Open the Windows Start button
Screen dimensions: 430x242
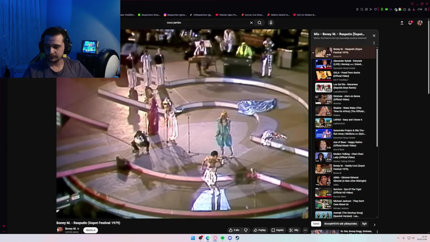coord(193,238)
